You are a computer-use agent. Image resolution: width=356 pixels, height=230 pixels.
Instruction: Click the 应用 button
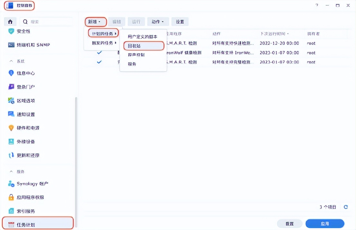pyautogui.click(x=325, y=223)
